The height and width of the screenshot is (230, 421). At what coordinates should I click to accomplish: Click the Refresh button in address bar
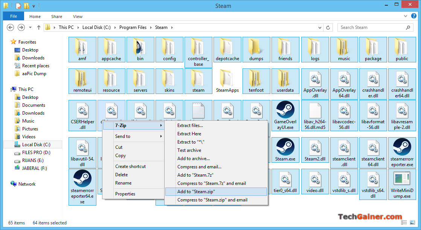[x=328, y=27]
